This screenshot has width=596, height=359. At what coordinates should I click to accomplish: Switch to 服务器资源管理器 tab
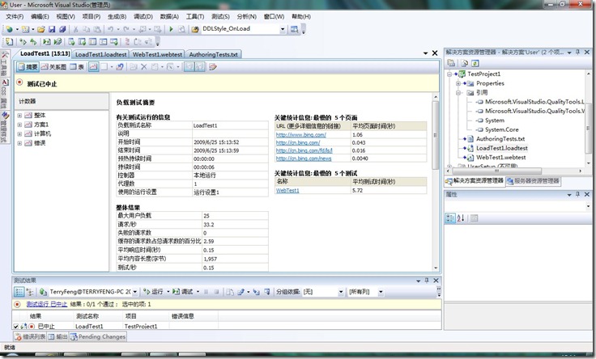(533, 181)
